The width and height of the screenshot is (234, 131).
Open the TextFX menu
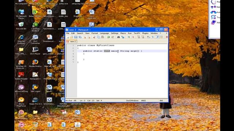[137, 33]
